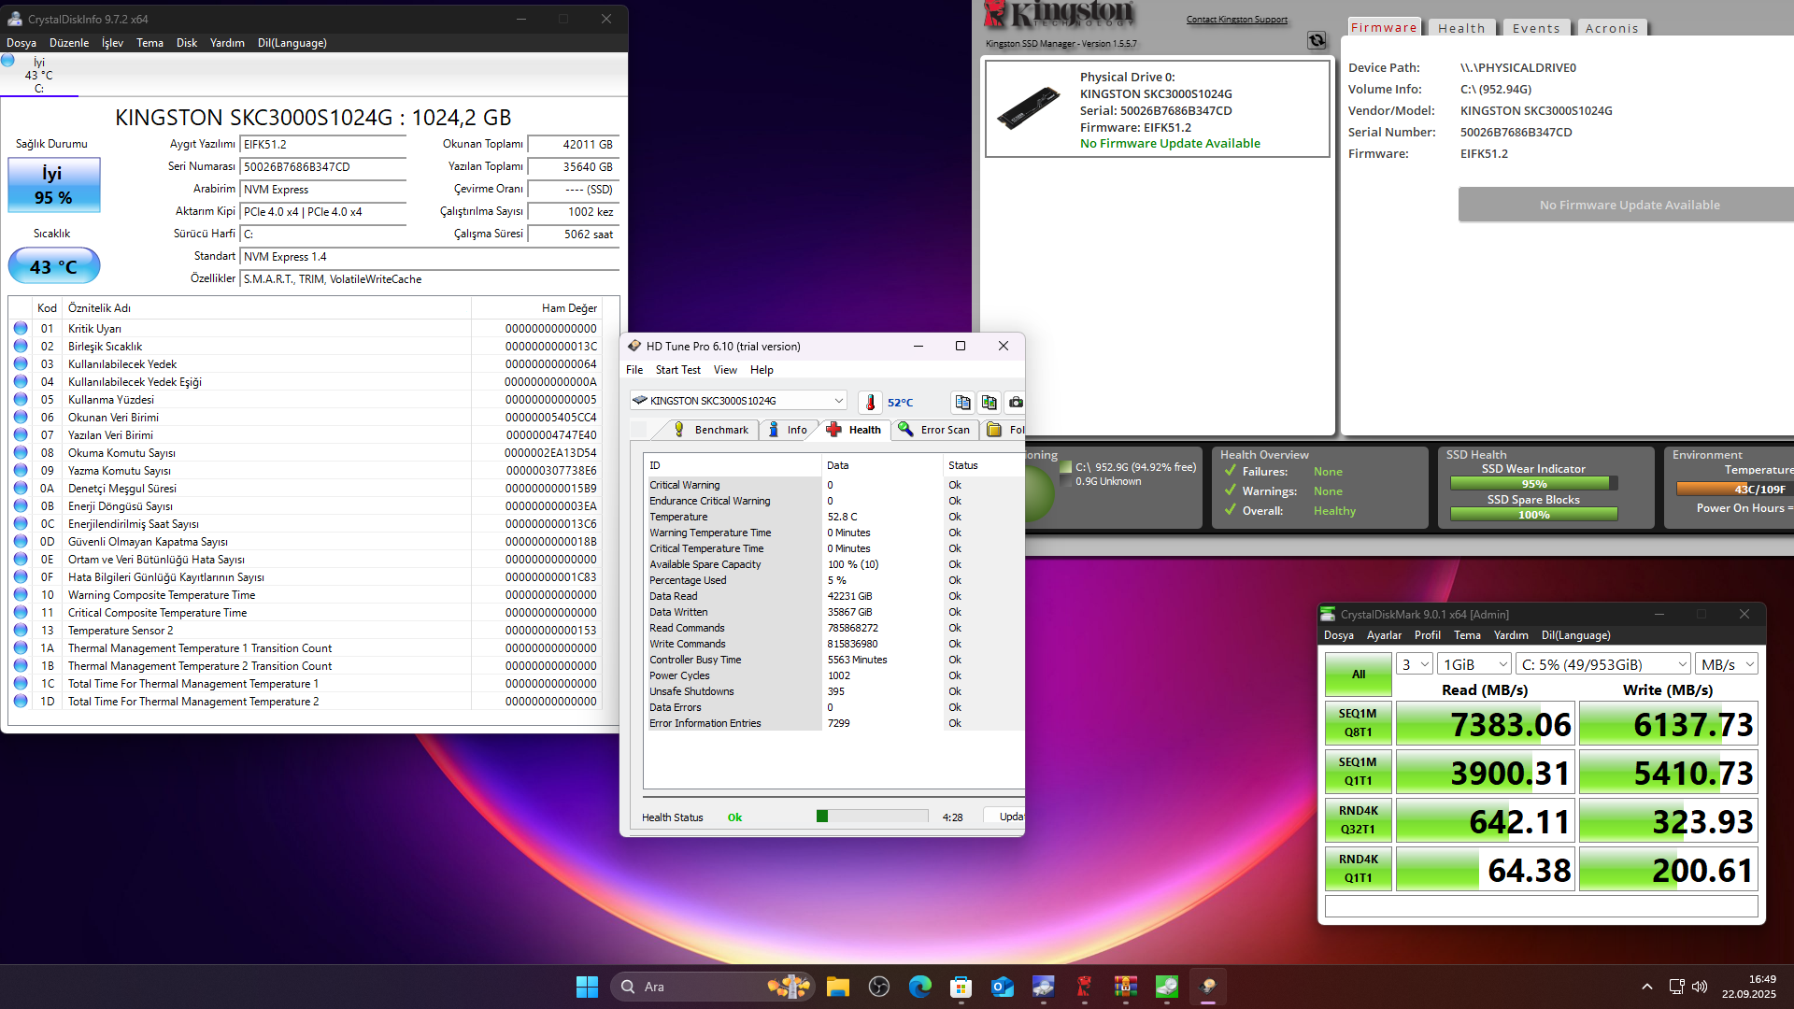Open test count dropdown showing 3 in CrystalDiskMark
The height and width of the screenshot is (1009, 1794).
tap(1415, 664)
